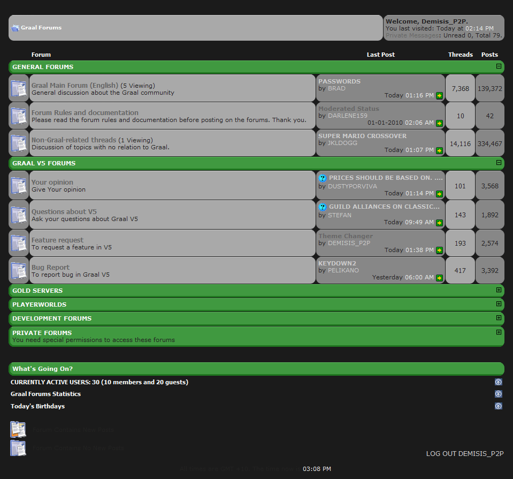View PELIKANO's user profile
Viewport: 513px width, 479px height.
[x=343, y=270]
